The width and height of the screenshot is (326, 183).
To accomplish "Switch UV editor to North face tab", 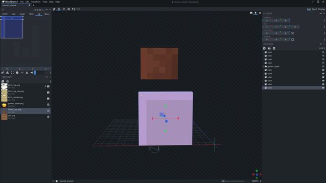I will [5, 14].
